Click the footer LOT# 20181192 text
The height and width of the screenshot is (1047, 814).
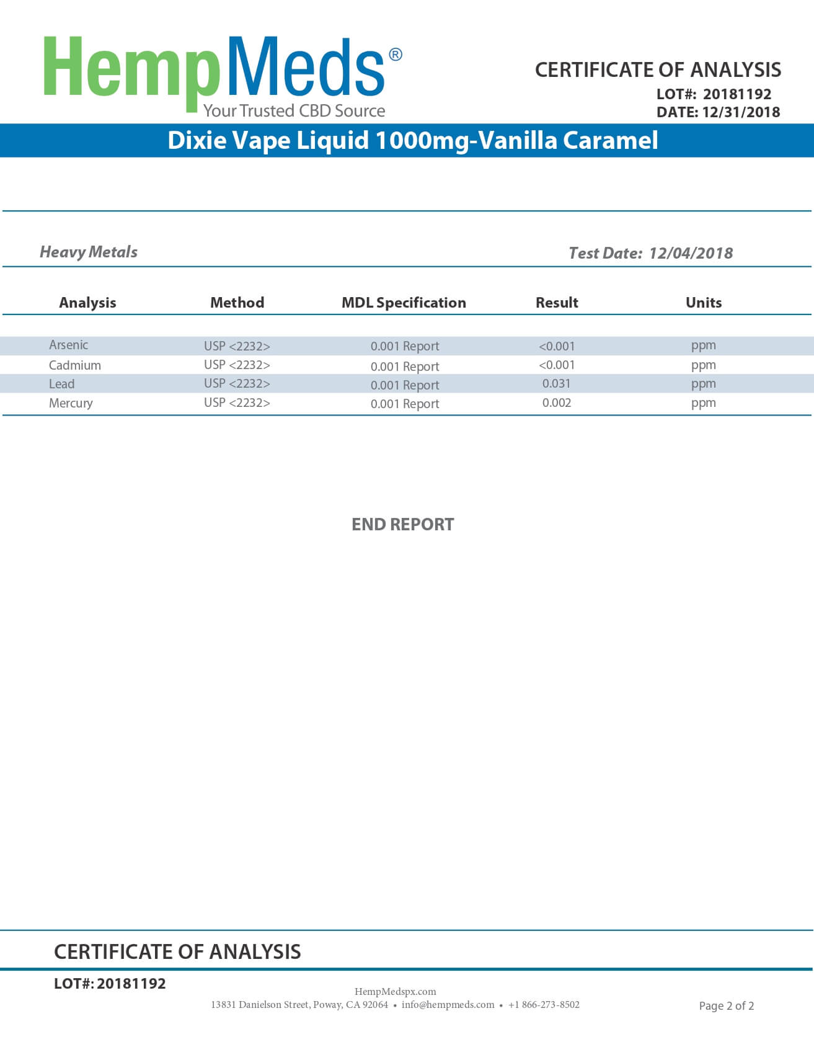pyautogui.click(x=110, y=984)
